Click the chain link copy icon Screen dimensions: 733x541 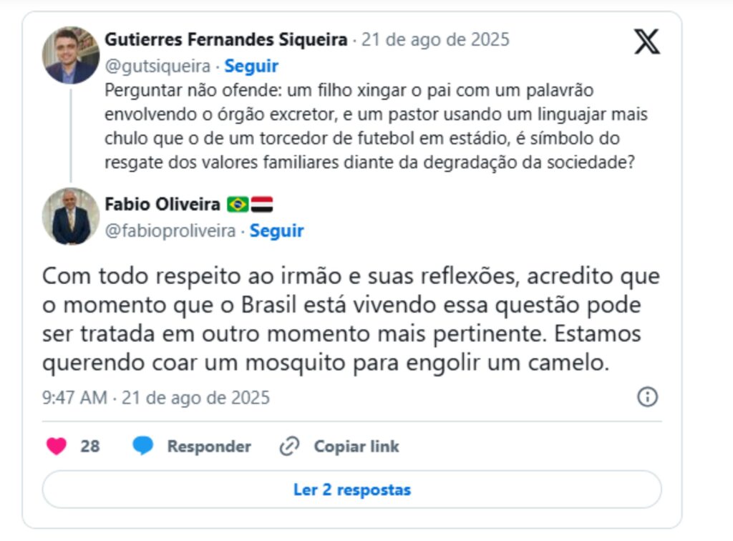[289, 447]
